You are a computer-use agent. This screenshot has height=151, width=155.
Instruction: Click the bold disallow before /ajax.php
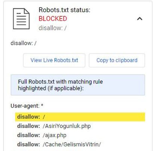point(28,135)
